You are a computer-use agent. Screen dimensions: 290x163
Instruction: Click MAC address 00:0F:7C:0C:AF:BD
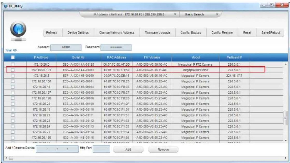point(117,64)
